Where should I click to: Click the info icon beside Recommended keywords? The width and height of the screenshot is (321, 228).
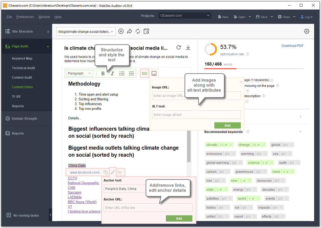pyautogui.click(x=248, y=132)
